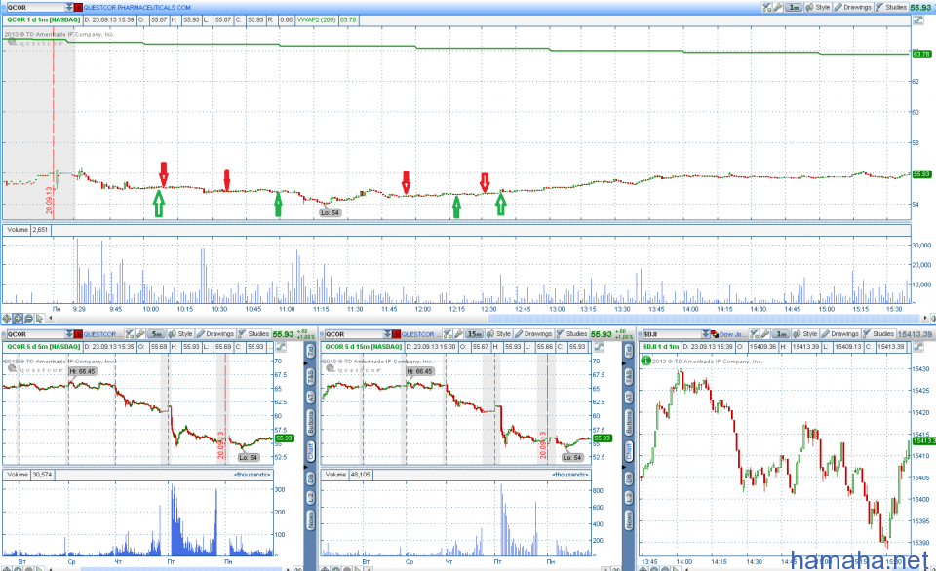Image resolution: width=936 pixels, height=571 pixels.
Task: Open Style menu in top QCOR chart
Action: (818, 7)
